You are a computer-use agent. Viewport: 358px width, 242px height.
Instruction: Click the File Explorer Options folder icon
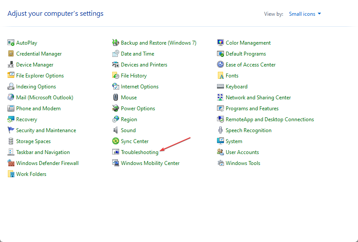(x=11, y=76)
